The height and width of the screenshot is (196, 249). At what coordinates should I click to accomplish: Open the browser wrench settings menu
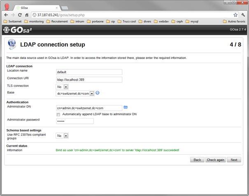(x=243, y=15)
